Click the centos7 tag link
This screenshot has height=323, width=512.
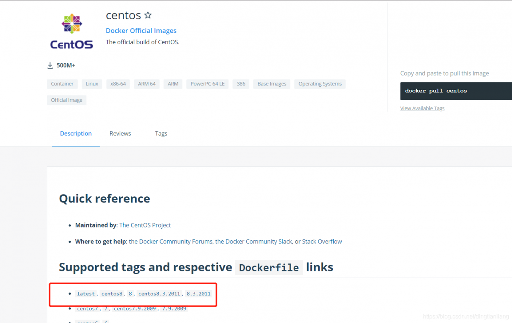(87, 309)
